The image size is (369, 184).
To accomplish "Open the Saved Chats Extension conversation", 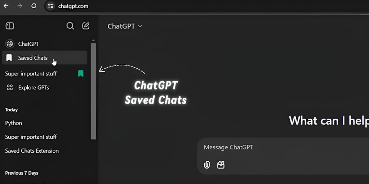I will coord(32,151).
